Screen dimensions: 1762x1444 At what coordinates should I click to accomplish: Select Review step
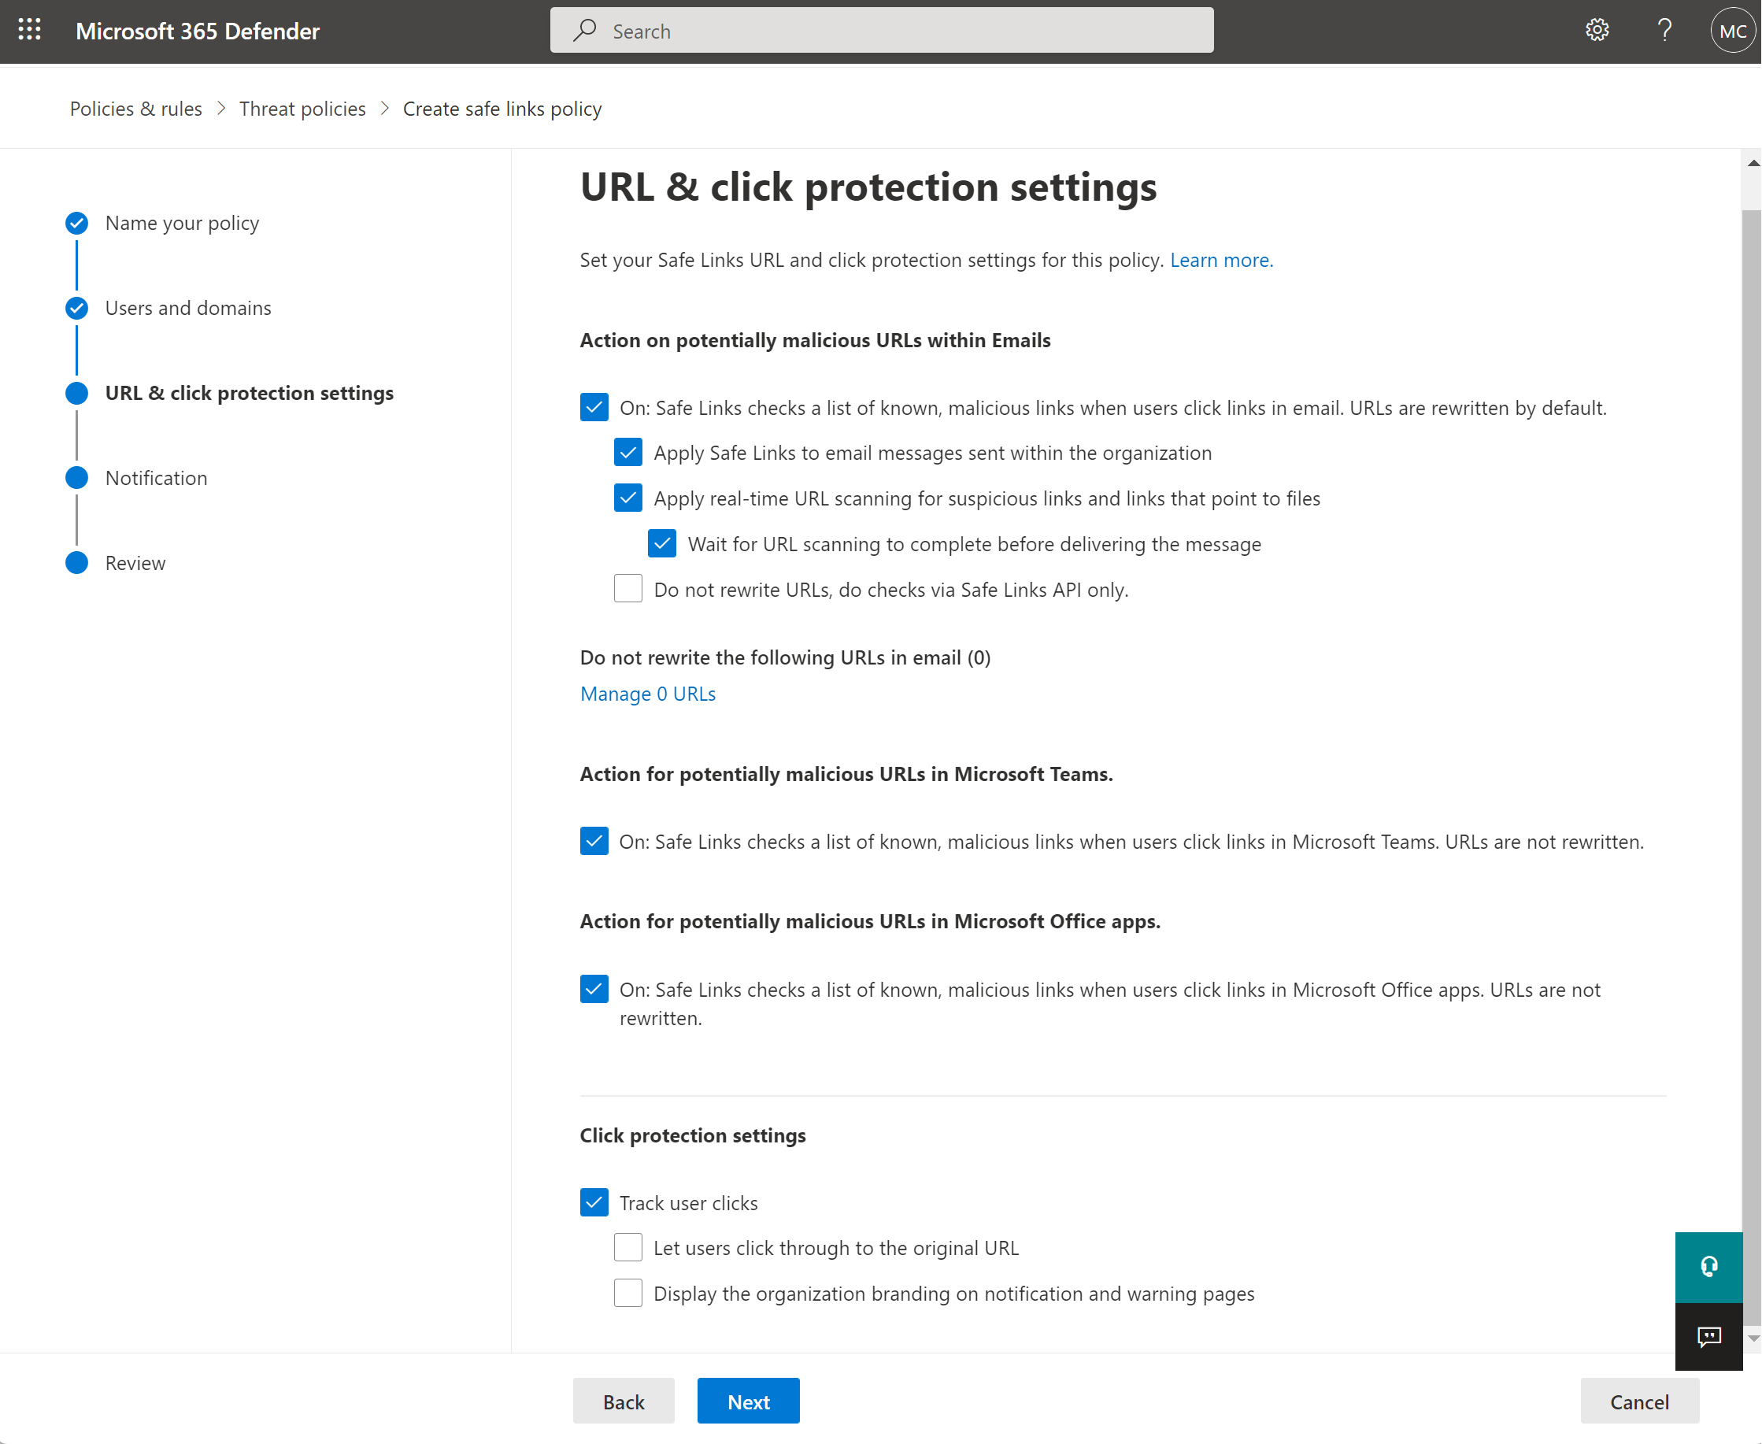(x=135, y=563)
